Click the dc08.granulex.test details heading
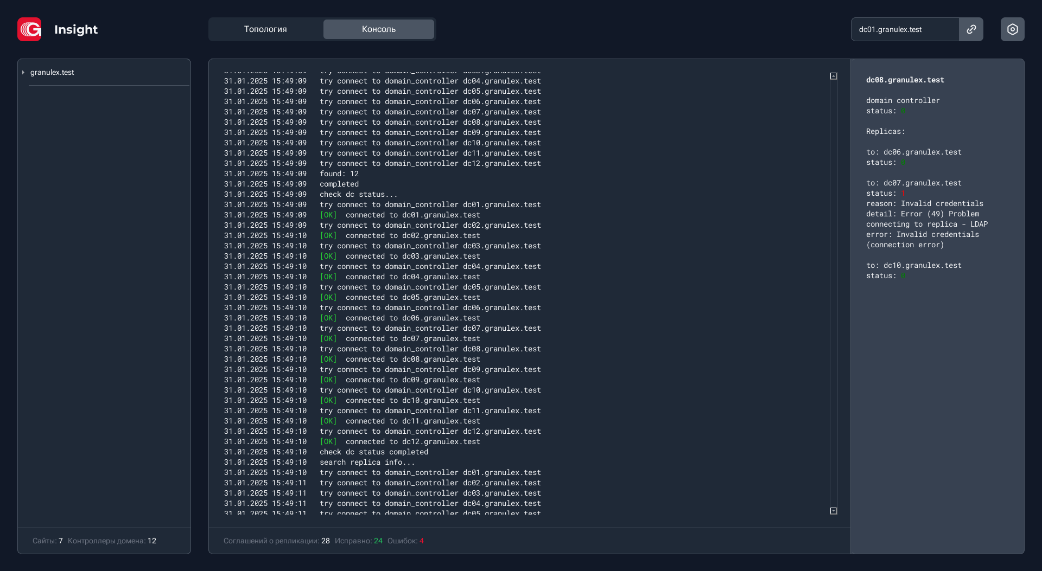The width and height of the screenshot is (1042, 571). coord(905,80)
